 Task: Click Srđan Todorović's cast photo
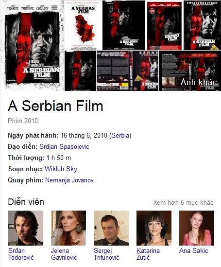[x=26, y=228]
